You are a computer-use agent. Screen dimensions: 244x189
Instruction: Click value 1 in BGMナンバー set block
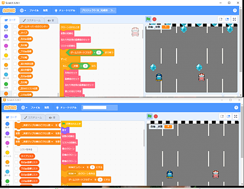[x=92, y=167]
